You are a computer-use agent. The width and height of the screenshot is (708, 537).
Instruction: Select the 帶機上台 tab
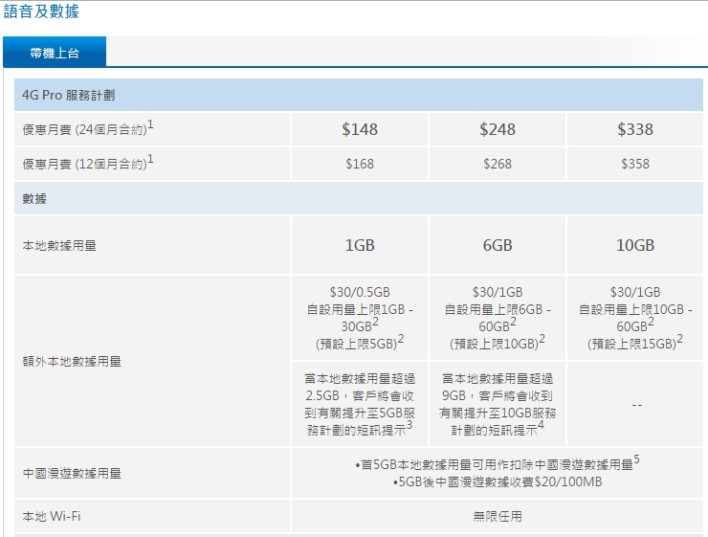55,53
